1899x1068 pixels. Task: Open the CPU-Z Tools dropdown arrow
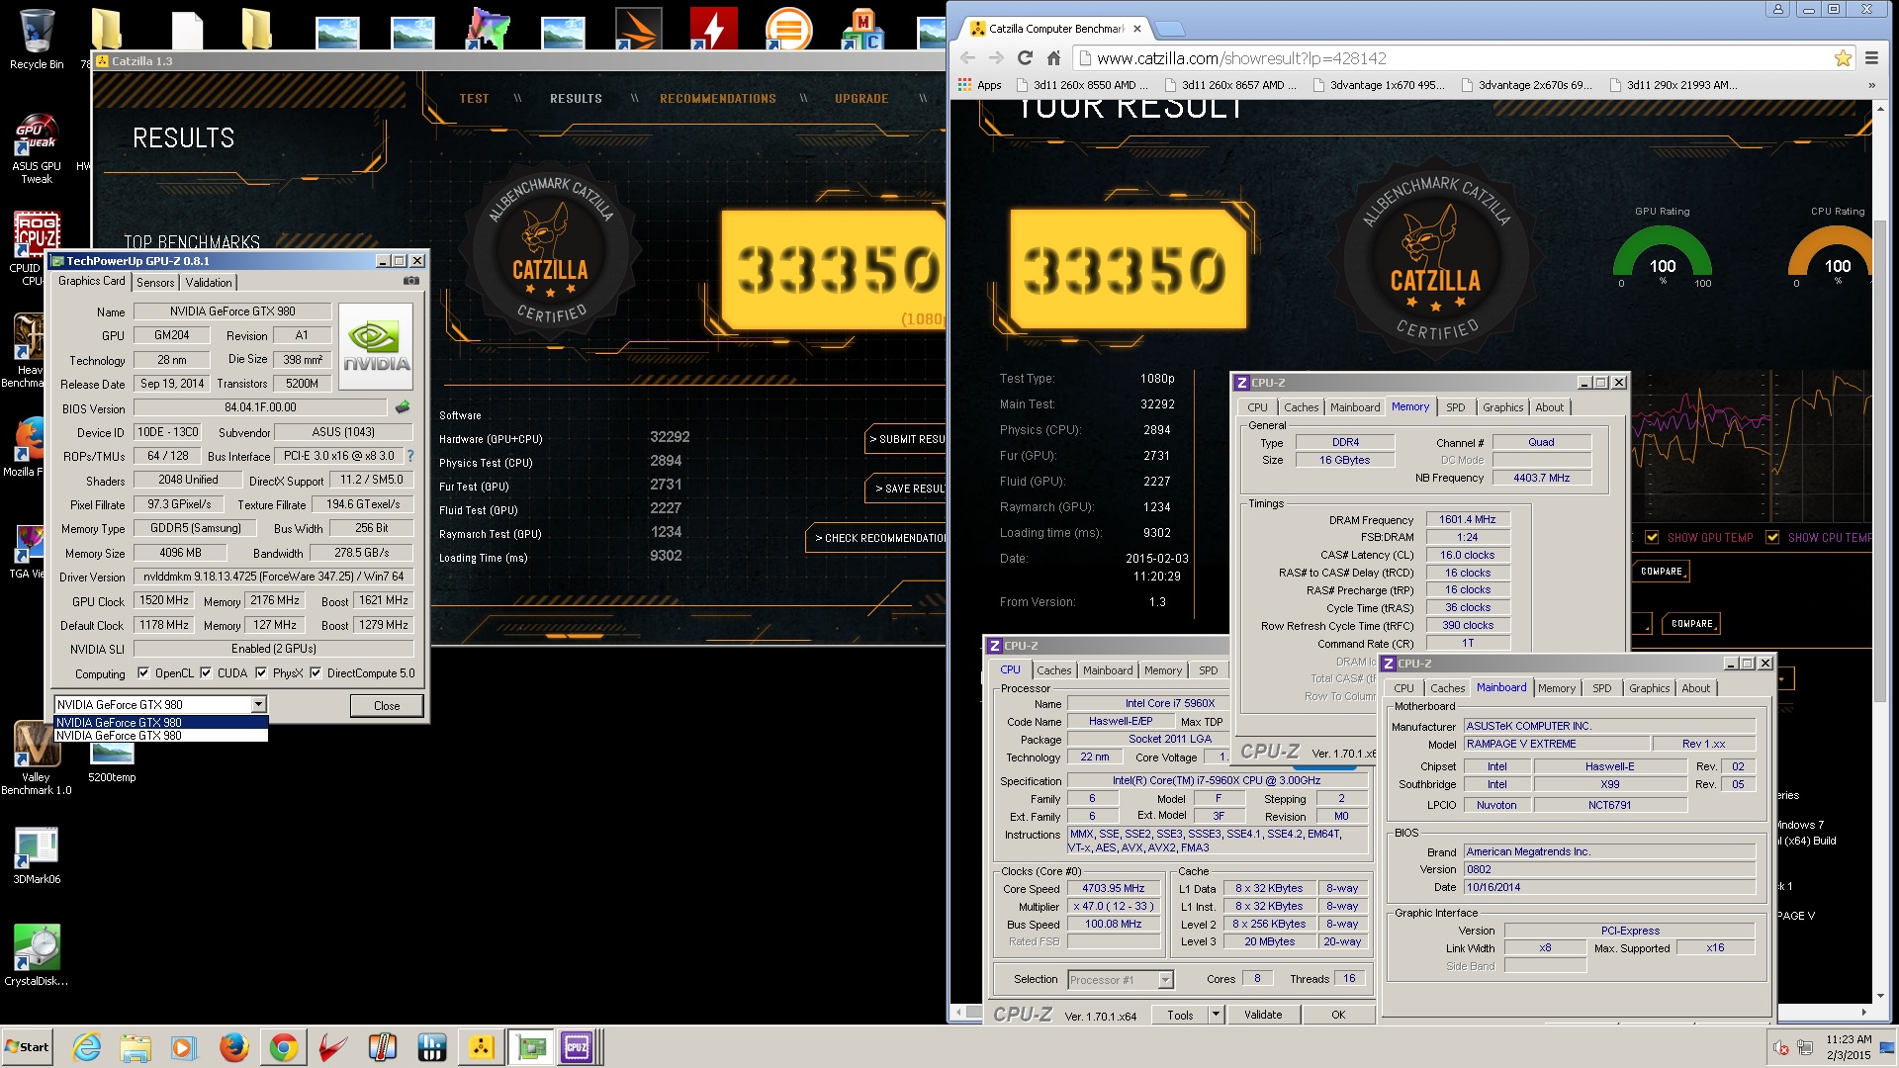tap(1216, 1015)
